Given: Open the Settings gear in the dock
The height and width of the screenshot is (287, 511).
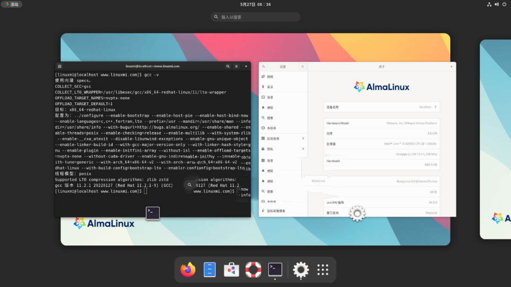Looking at the screenshot, I should point(301,270).
